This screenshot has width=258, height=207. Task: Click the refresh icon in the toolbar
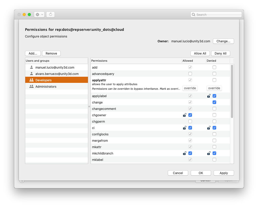50,14
